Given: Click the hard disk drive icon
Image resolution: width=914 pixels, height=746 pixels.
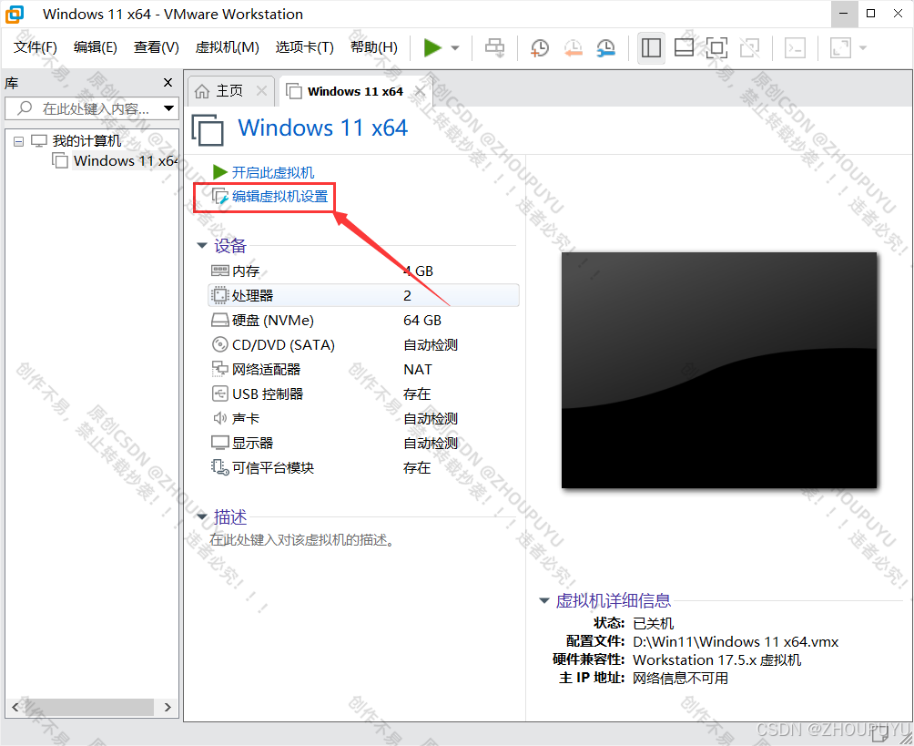Looking at the screenshot, I should coord(219,321).
